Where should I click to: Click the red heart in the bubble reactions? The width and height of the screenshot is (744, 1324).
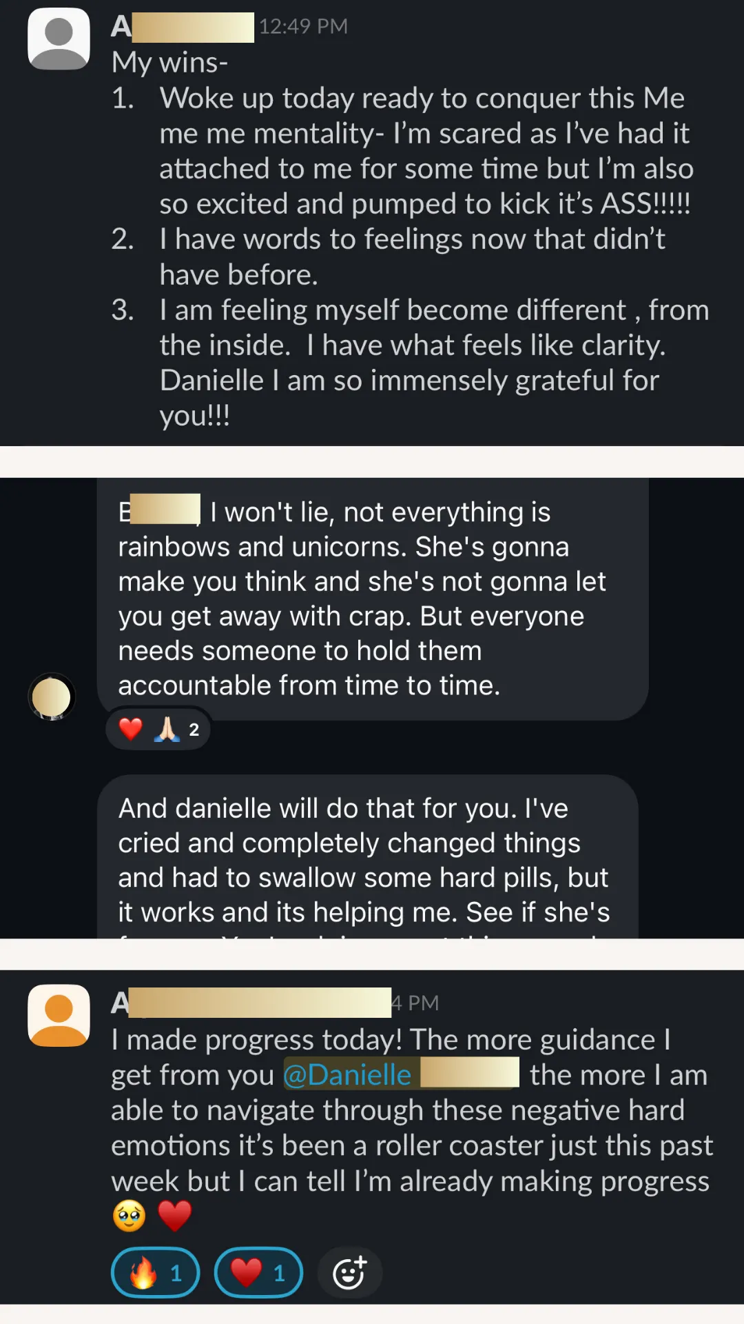click(x=130, y=729)
